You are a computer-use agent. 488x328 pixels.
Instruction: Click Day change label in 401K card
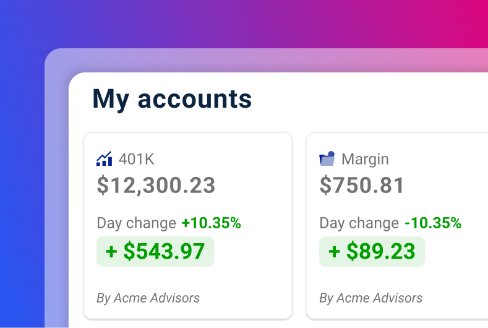coord(136,223)
